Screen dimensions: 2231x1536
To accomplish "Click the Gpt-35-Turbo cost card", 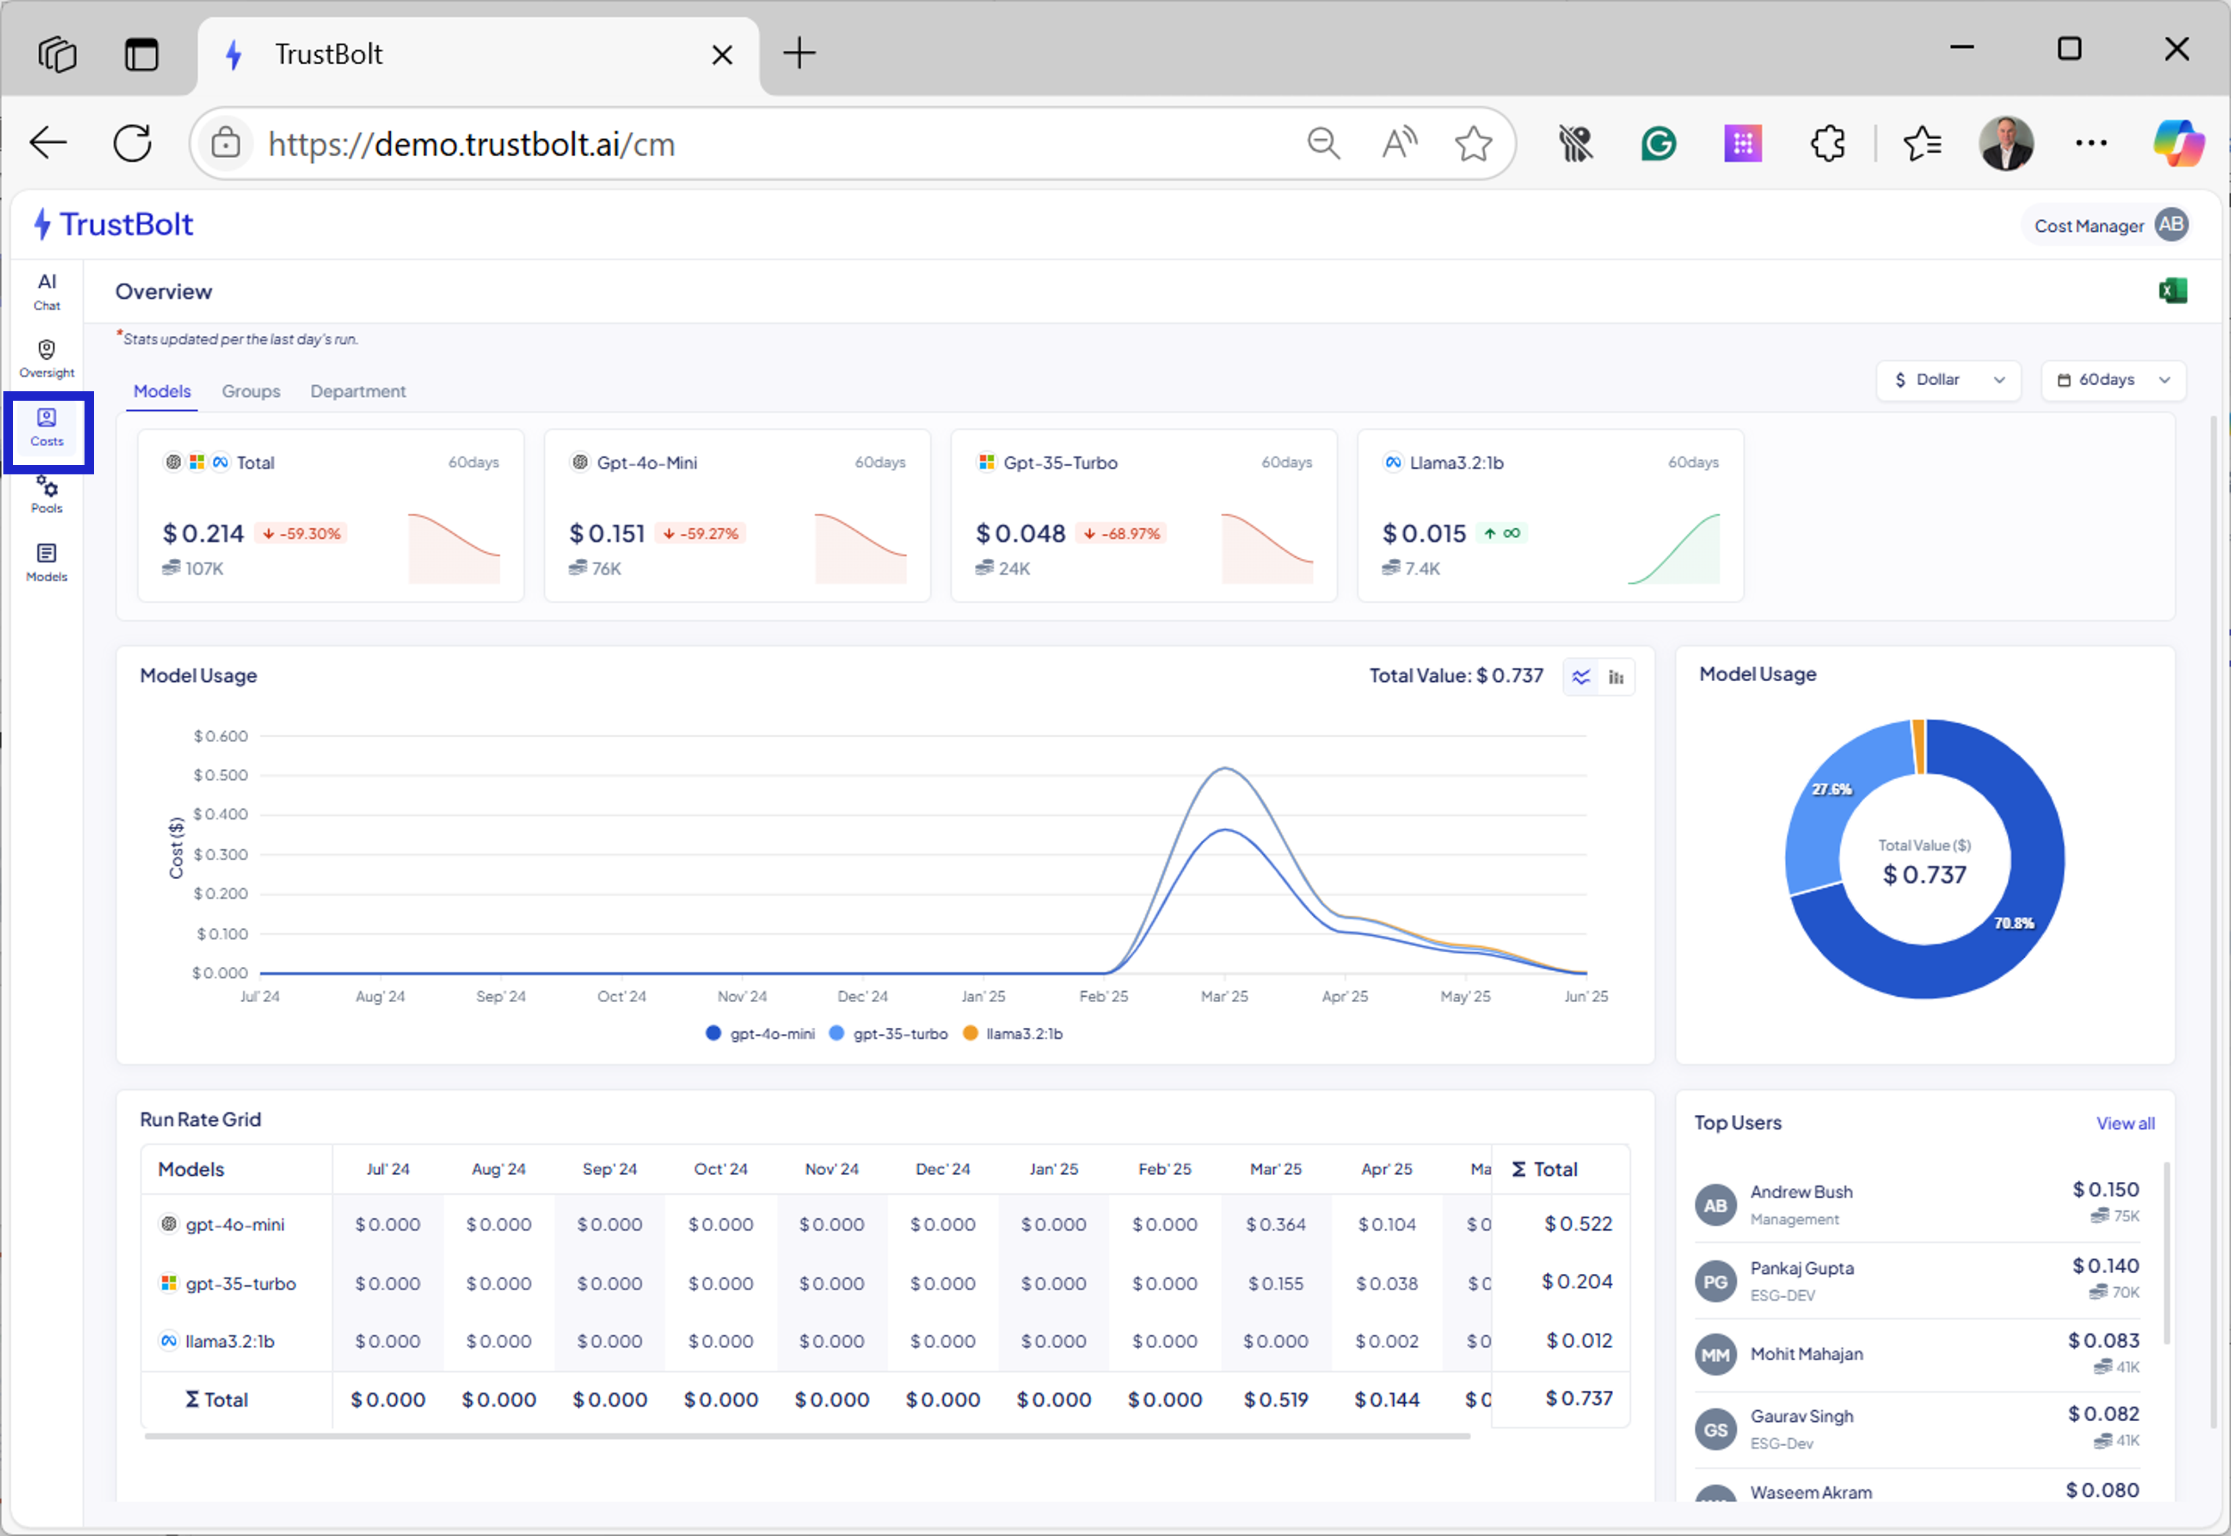I will coord(1144,516).
